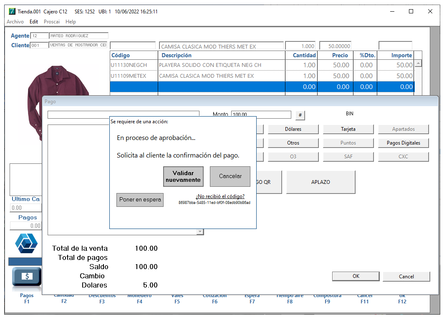Open the Archivo menu
The width and height of the screenshot is (444, 318).
[15, 22]
